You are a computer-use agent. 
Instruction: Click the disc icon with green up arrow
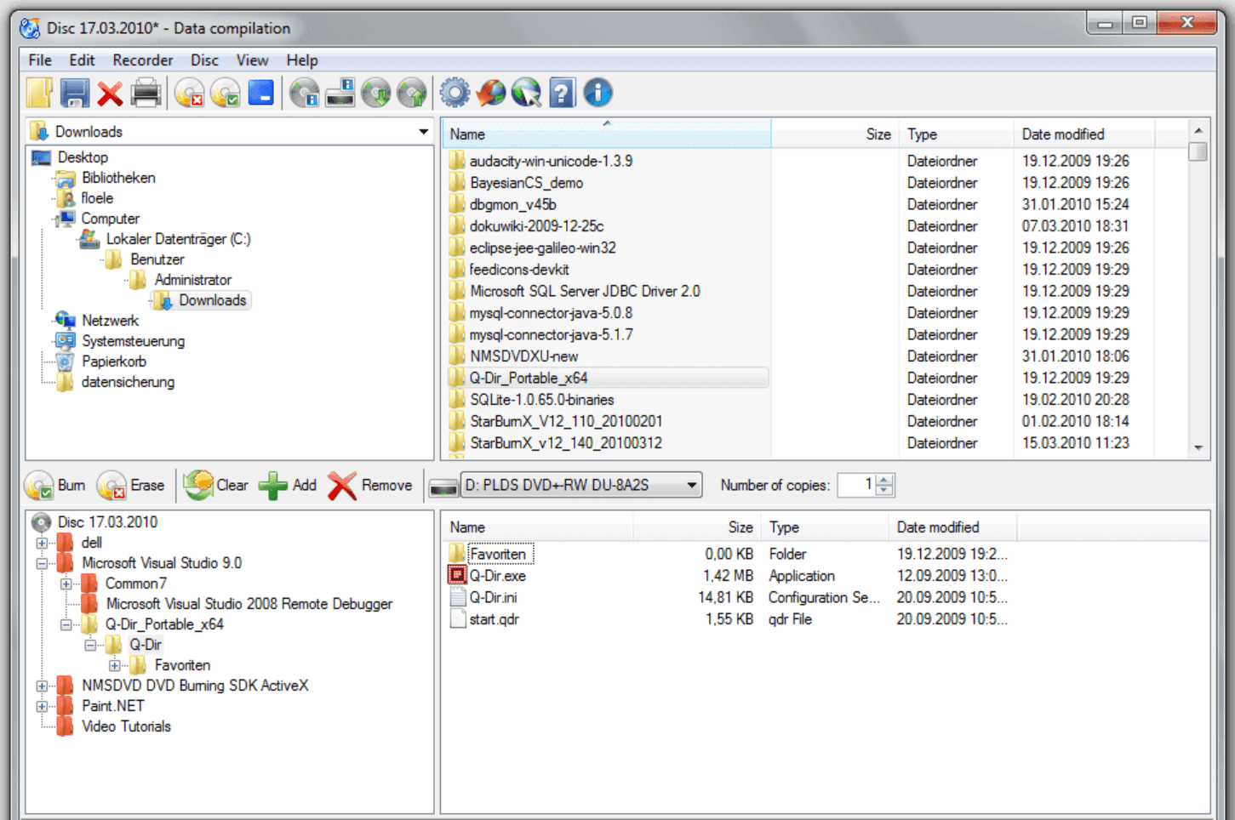pyautogui.click(x=412, y=93)
